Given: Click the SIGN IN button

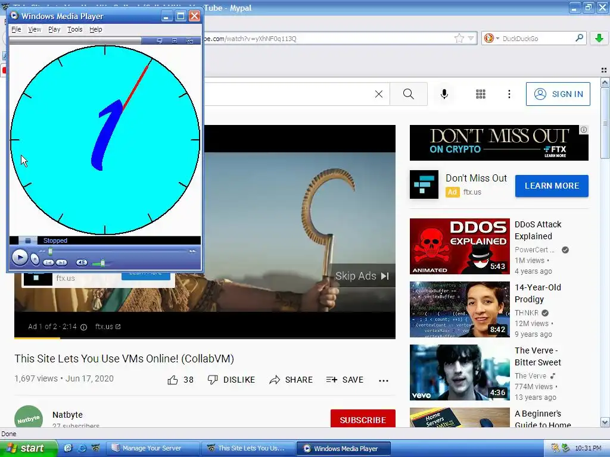Looking at the screenshot, I should tap(558, 94).
